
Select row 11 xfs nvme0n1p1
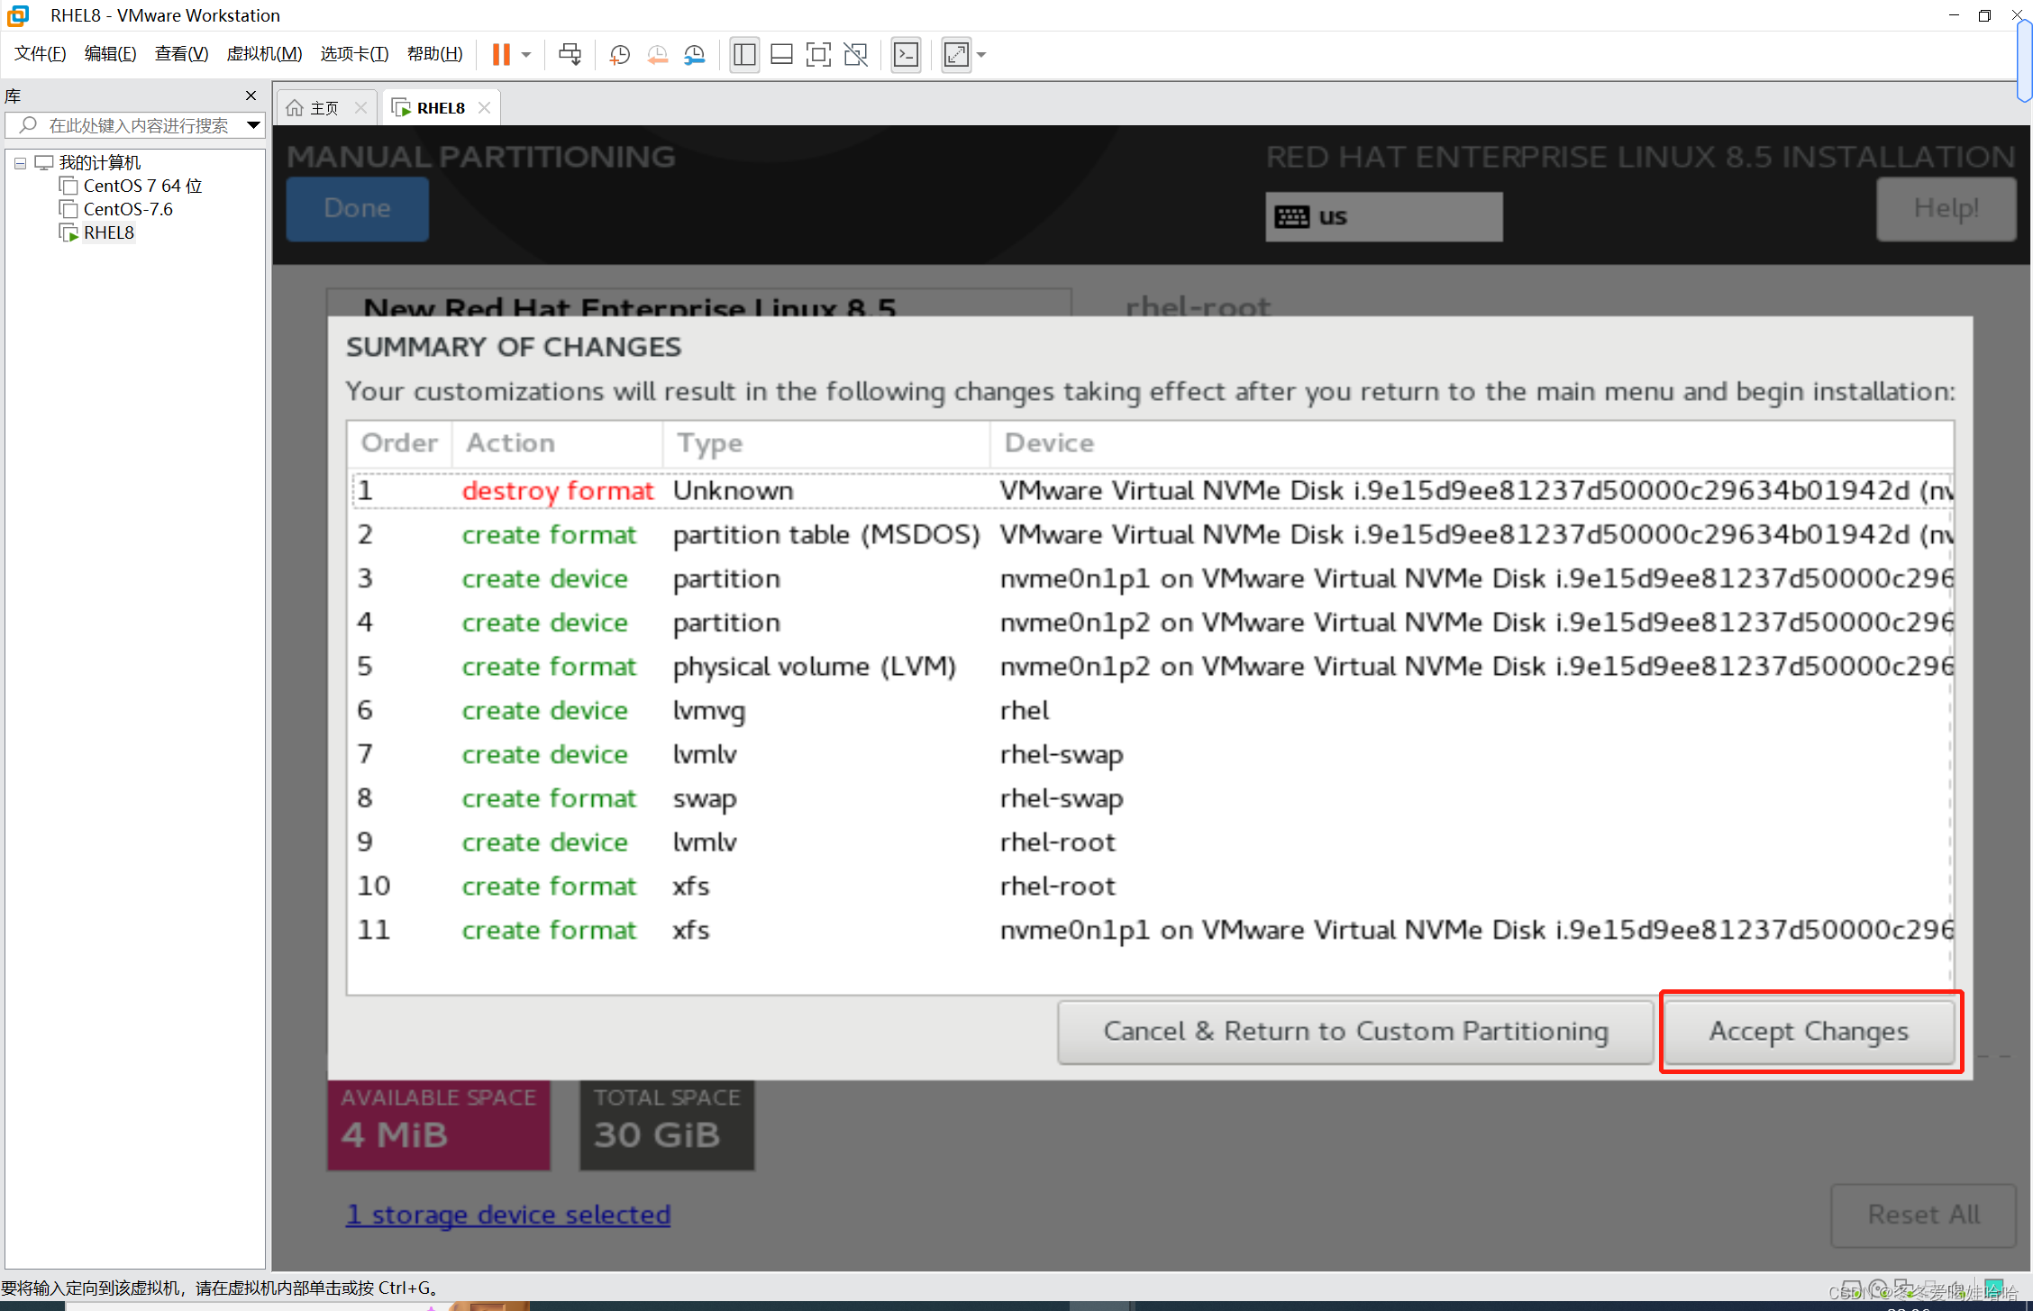coord(1151,931)
